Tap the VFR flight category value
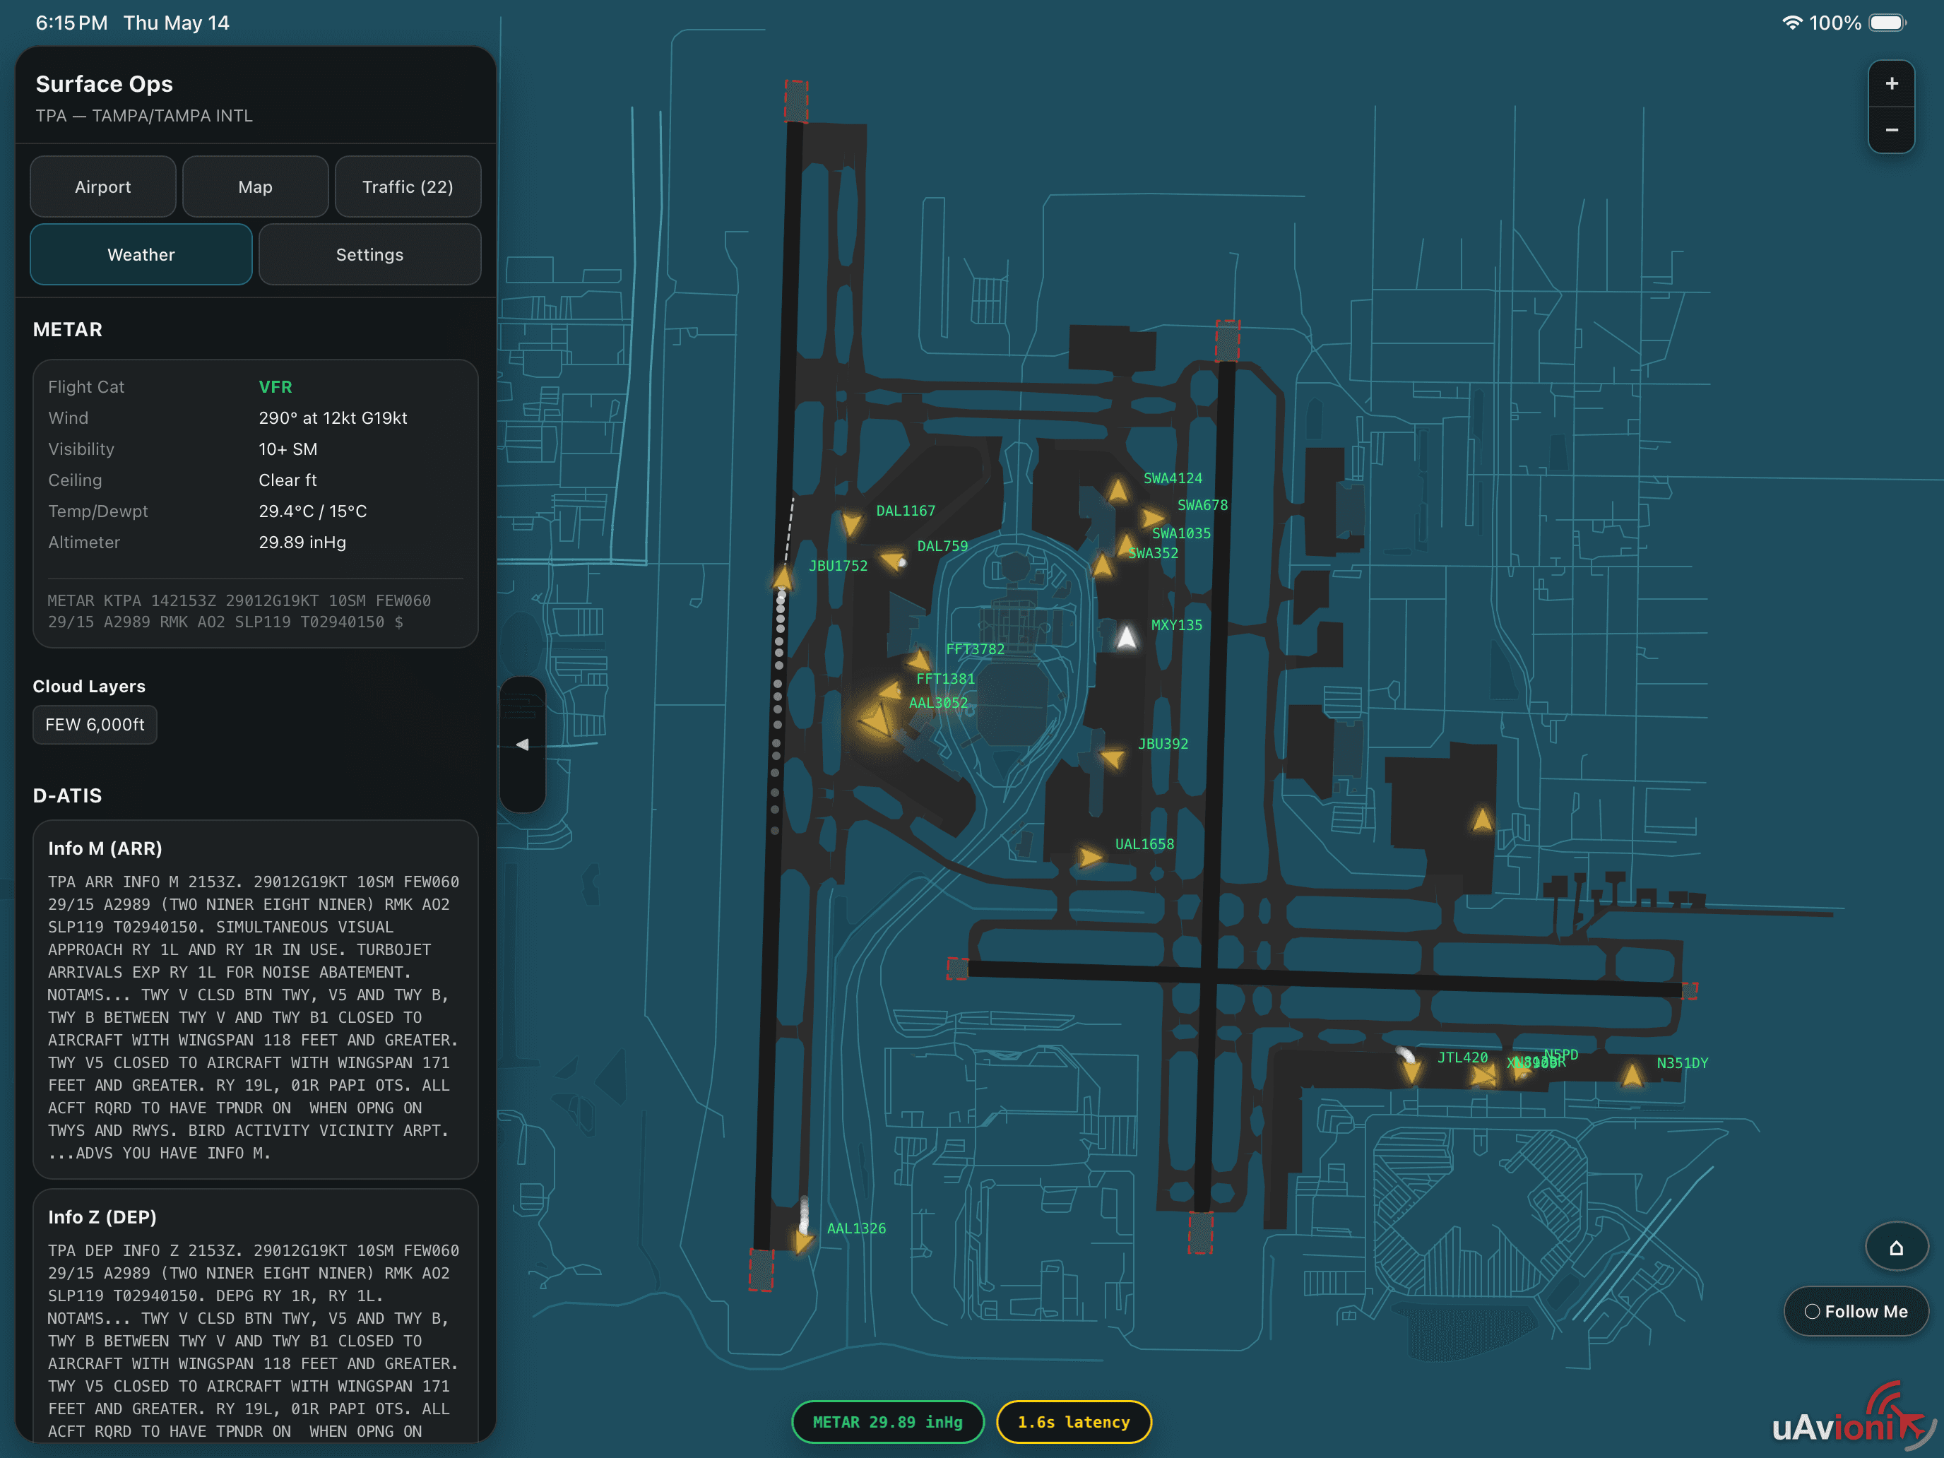Screen dimensions: 1944x1458 275,386
